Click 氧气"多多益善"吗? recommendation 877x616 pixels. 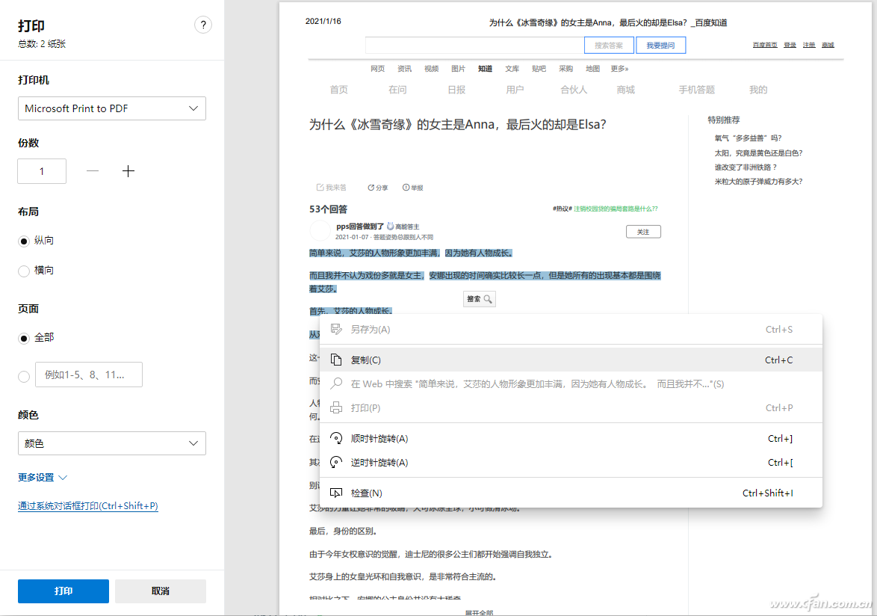748,138
